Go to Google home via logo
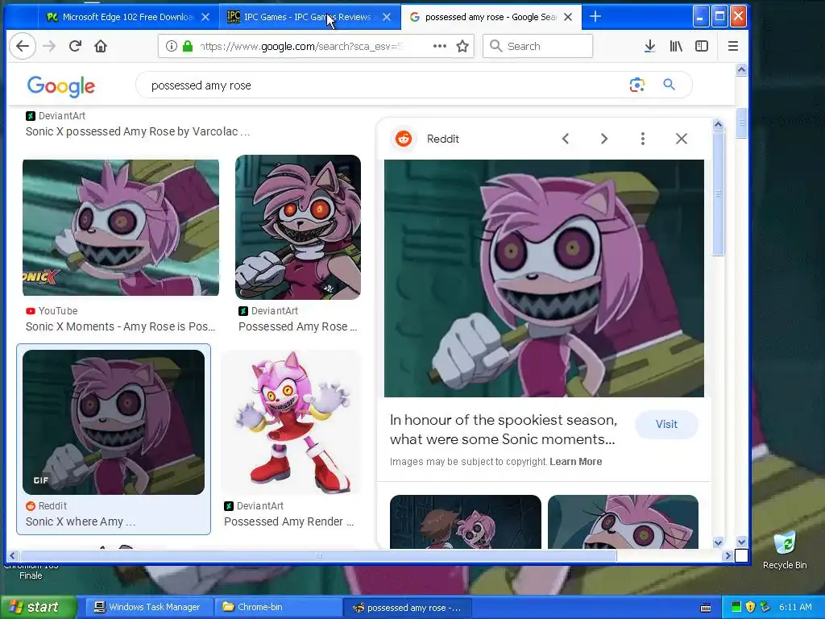 pyautogui.click(x=61, y=86)
